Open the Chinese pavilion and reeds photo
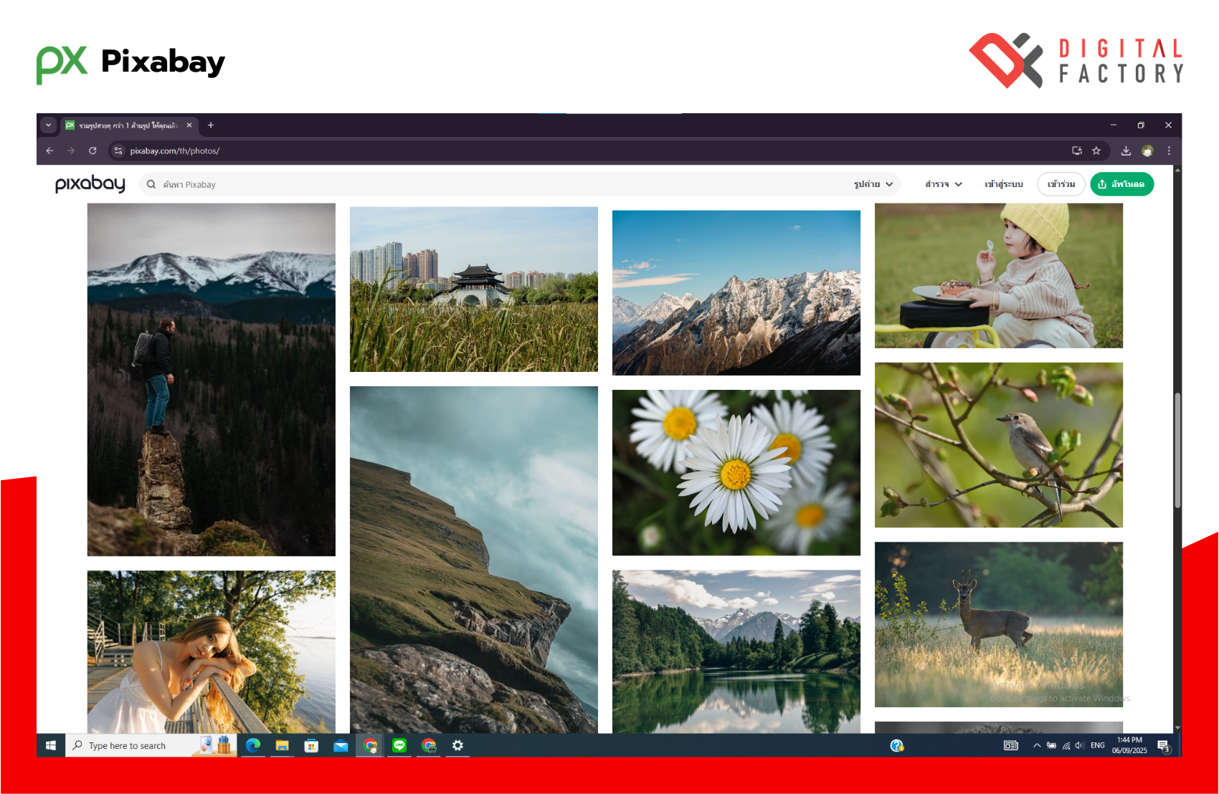1219x794 pixels. (x=474, y=290)
